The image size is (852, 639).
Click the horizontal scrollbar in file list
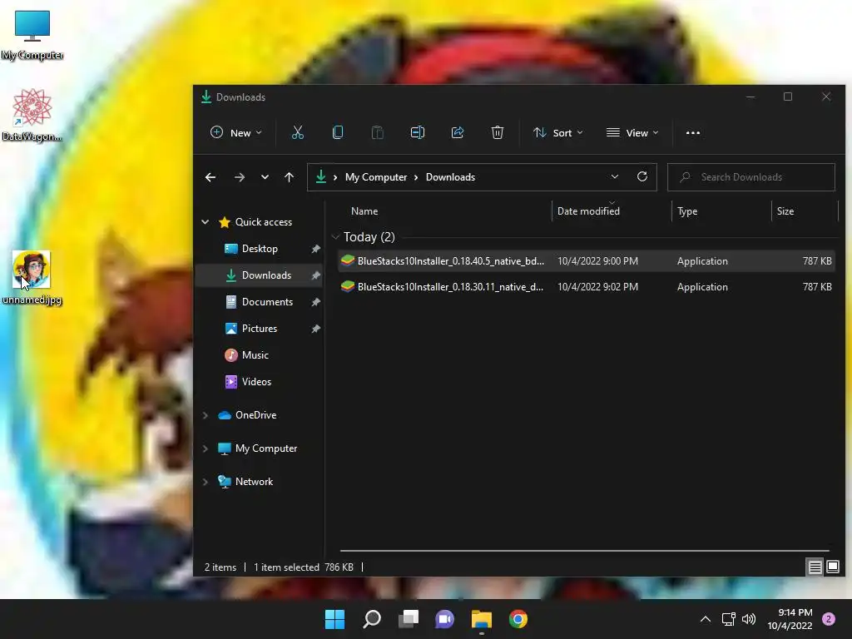pyautogui.click(x=585, y=551)
